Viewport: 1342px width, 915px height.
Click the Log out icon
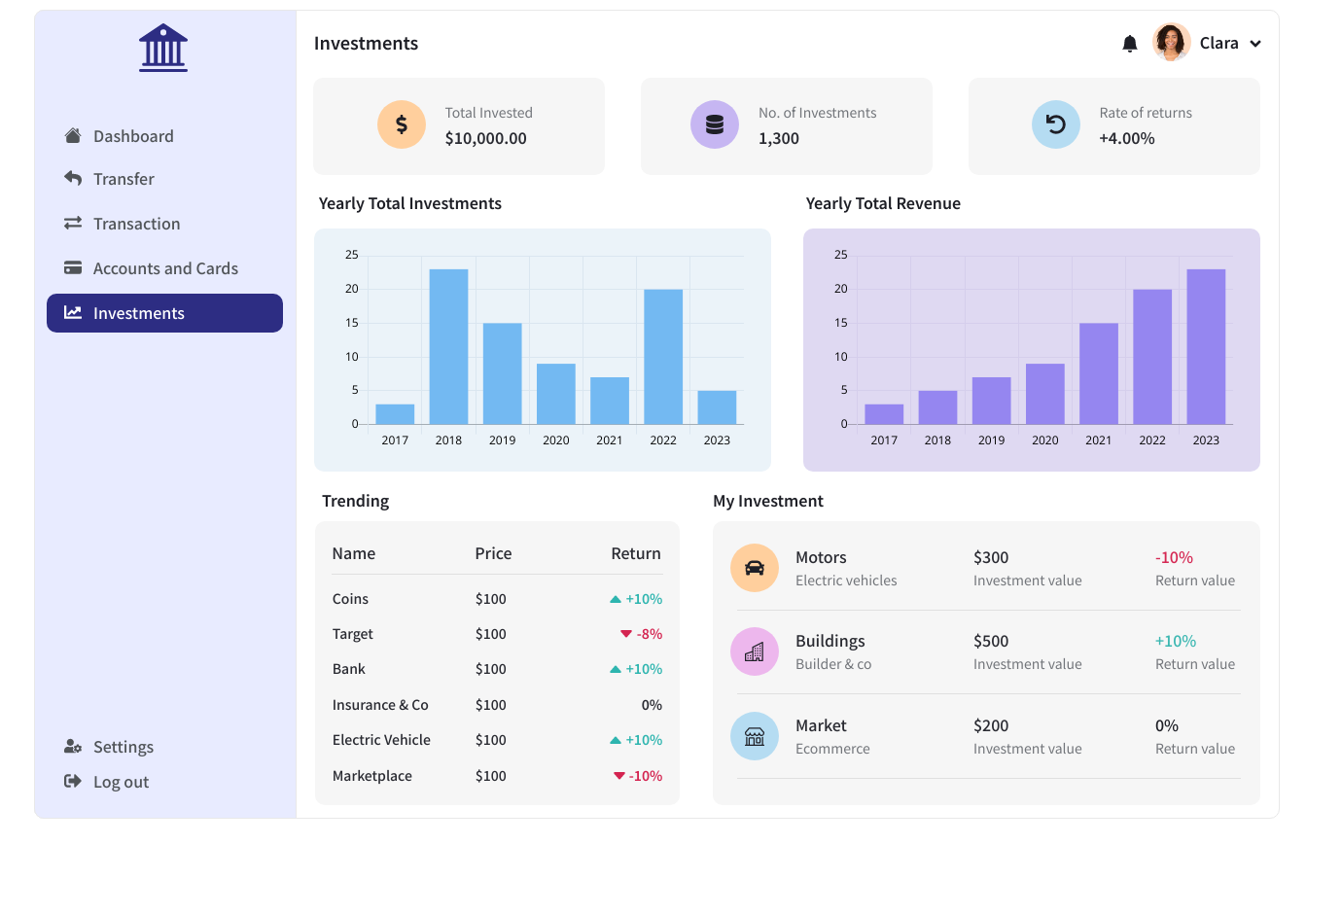72,781
